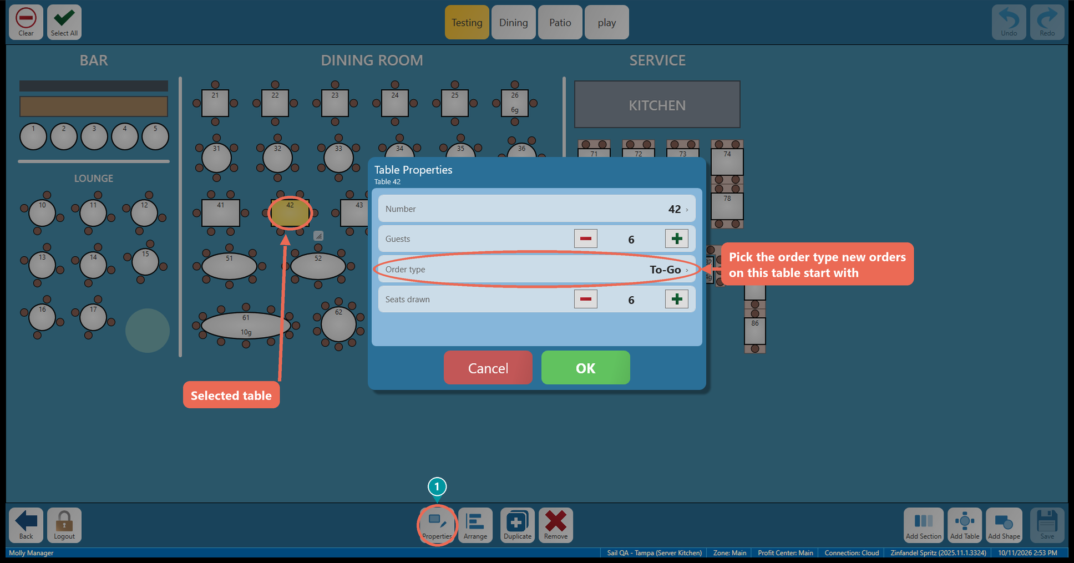Open the Order type To-Go selector
Viewport: 1074px width, 563px height.
(x=536, y=270)
